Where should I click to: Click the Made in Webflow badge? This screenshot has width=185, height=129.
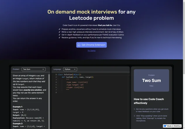pyautogui.click(x=172, y=126)
